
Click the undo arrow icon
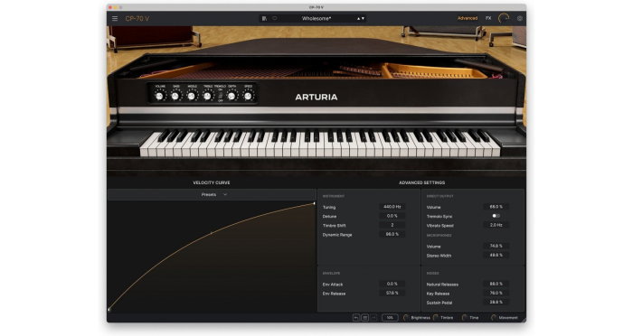[x=356, y=318]
